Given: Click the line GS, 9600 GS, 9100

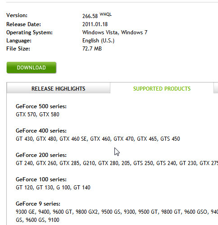Looking at the screenshot, I should pos(37,220).
